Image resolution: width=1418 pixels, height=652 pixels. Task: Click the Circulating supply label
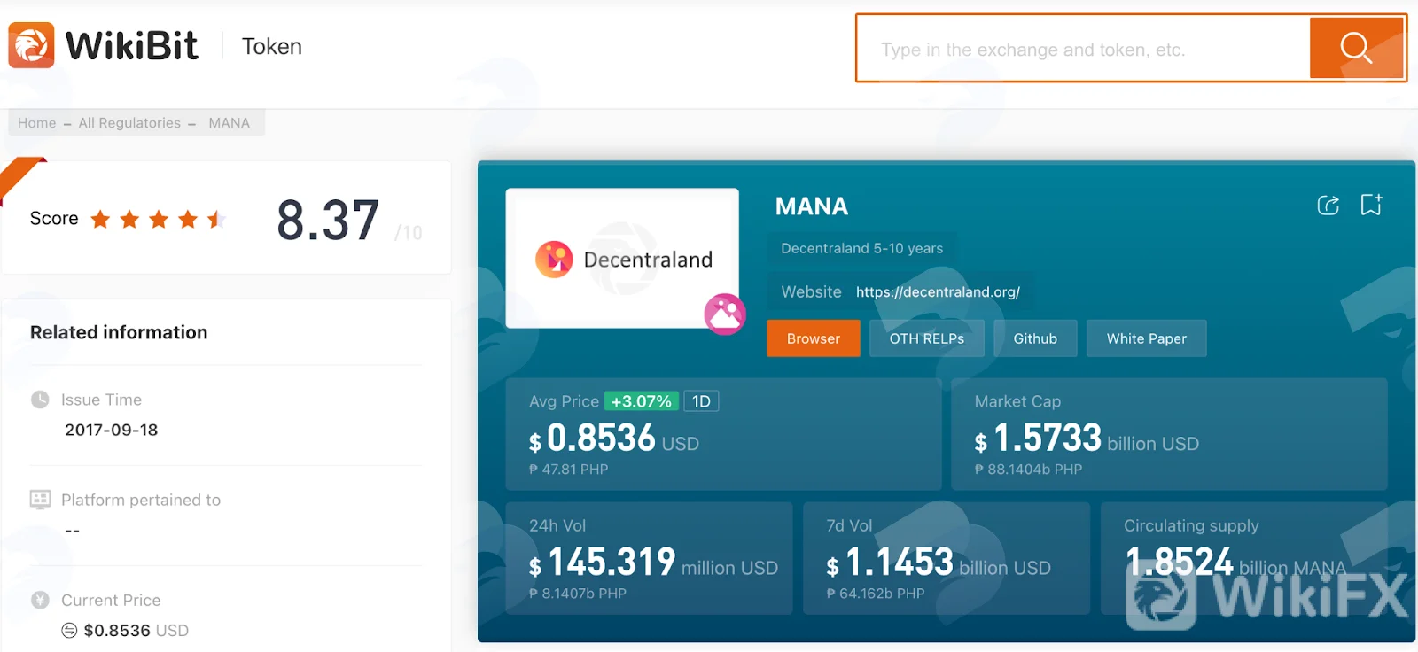click(1191, 525)
